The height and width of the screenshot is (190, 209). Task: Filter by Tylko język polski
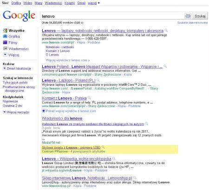point(15,82)
